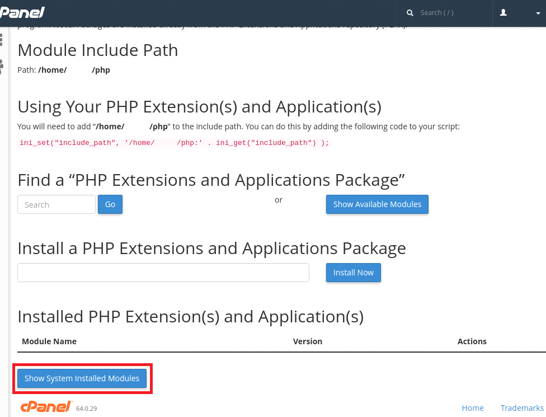Click the users icon in the left sidebar

(x=1, y=67)
